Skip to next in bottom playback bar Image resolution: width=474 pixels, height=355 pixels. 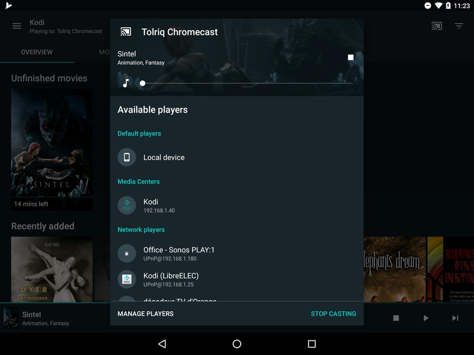click(x=455, y=318)
